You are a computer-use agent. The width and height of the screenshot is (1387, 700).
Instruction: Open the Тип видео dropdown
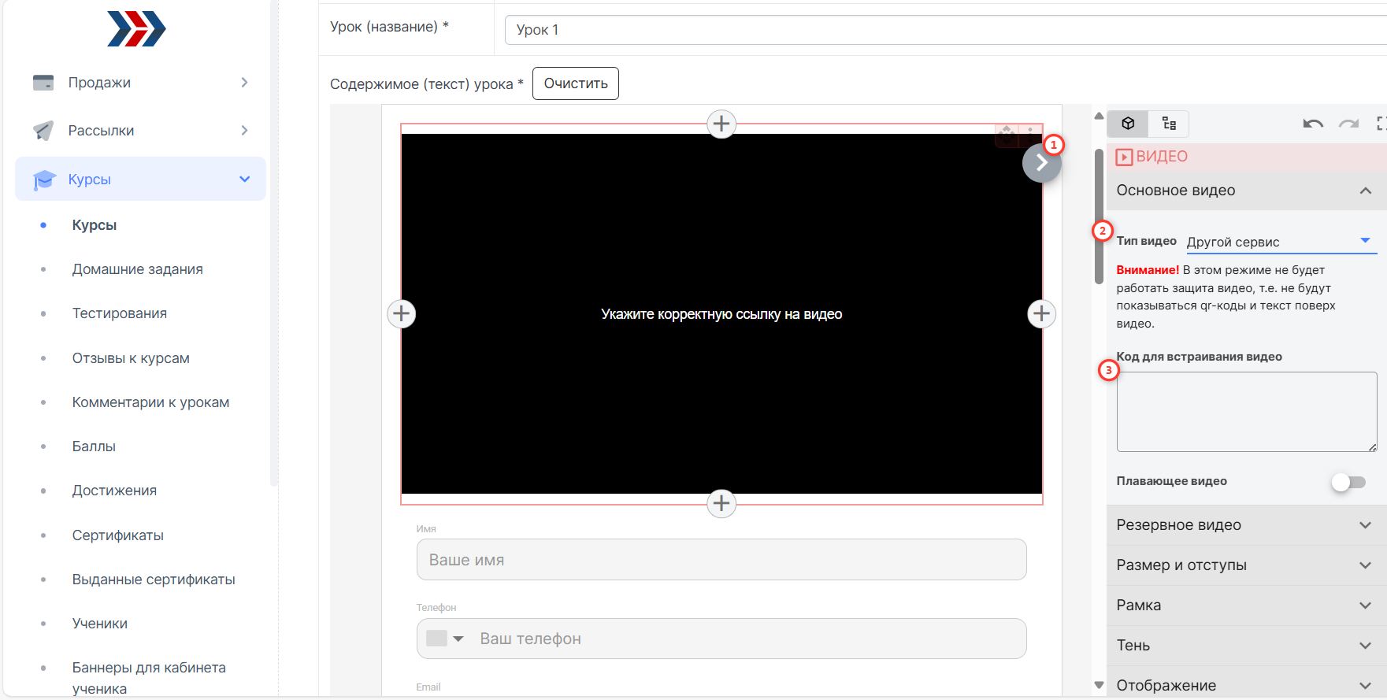(1280, 242)
